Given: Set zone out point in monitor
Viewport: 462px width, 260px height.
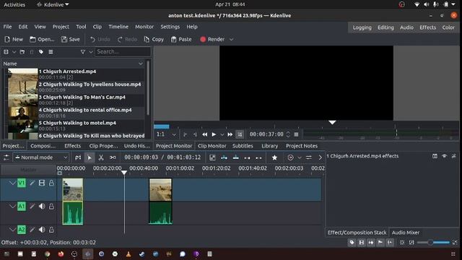Looking at the screenshot, I should tap(195, 134).
